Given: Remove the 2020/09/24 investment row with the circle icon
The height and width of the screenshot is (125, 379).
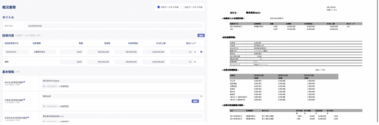Looking at the screenshot, I should point(201,52).
